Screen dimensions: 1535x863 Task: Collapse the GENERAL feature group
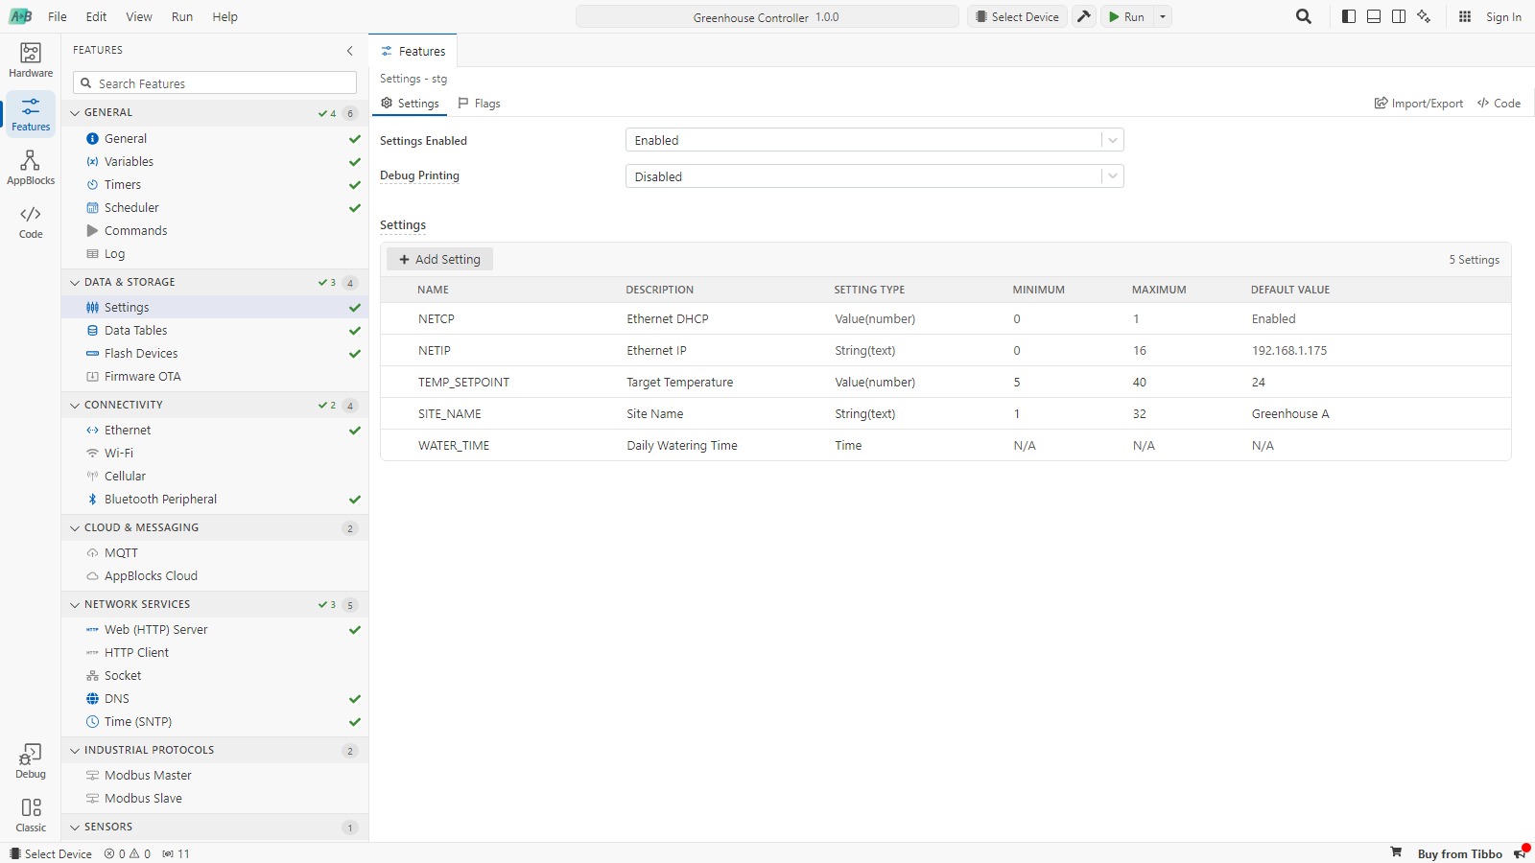pyautogui.click(x=215, y=113)
